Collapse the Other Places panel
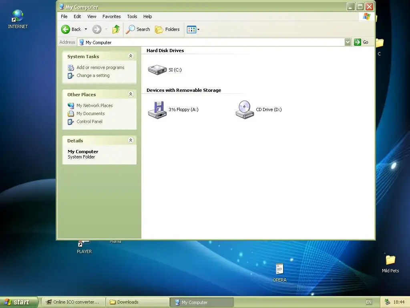 click(x=131, y=94)
